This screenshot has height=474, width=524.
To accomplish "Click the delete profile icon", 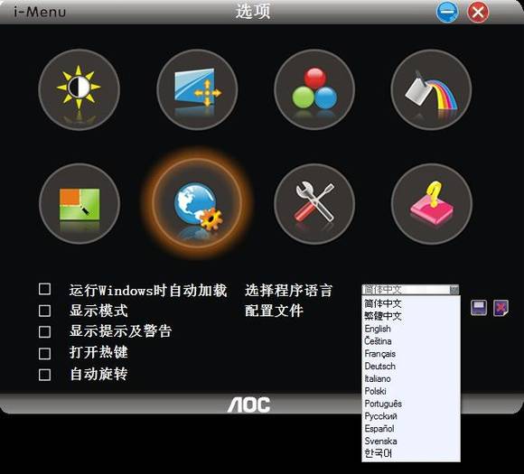I will coord(501,308).
